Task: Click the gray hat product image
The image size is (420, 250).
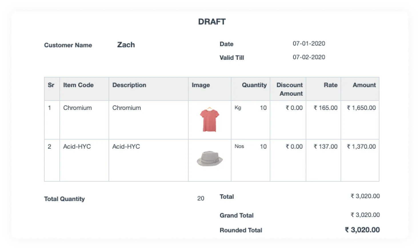Action: point(209,159)
